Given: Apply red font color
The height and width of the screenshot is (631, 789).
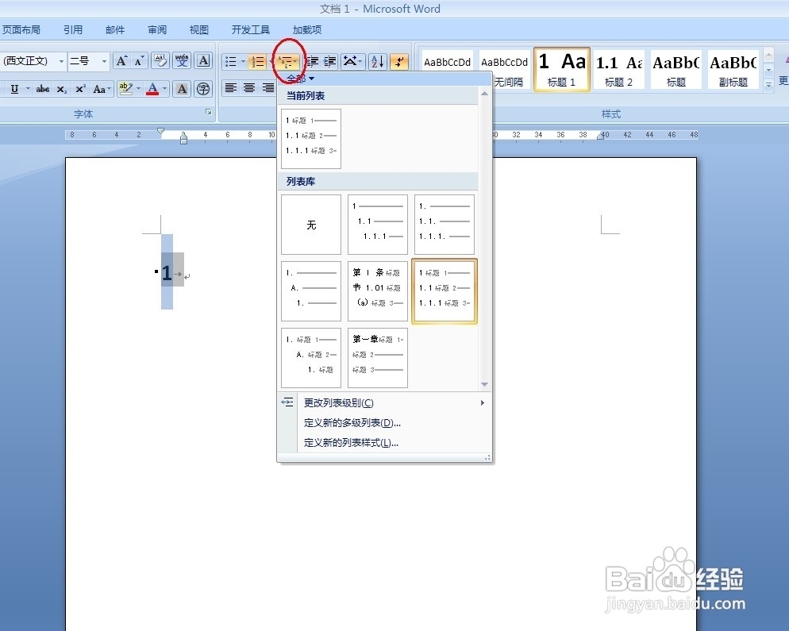Looking at the screenshot, I should [x=152, y=89].
